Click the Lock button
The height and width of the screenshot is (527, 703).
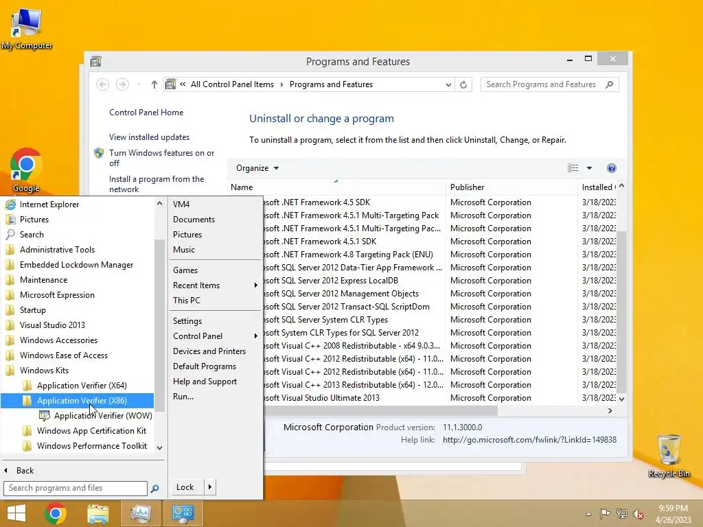click(185, 487)
